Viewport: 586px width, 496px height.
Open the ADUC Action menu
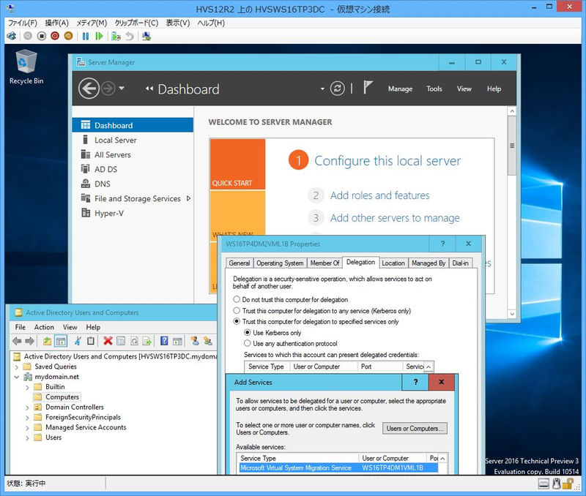pos(44,327)
